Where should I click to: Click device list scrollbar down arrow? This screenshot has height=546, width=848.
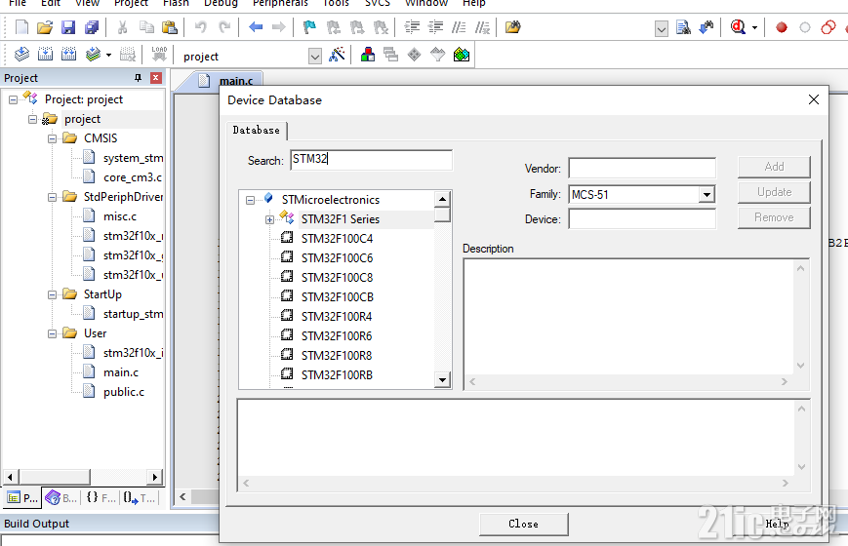click(442, 380)
